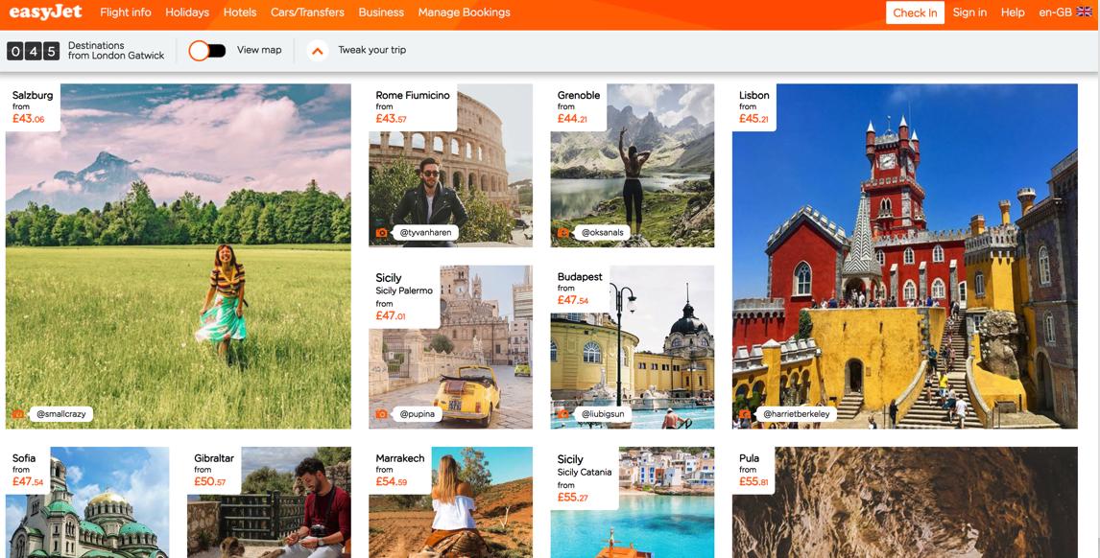The image size is (1100, 558).
Task: Click the Lisbon £45.21 price
Action: 753,119
